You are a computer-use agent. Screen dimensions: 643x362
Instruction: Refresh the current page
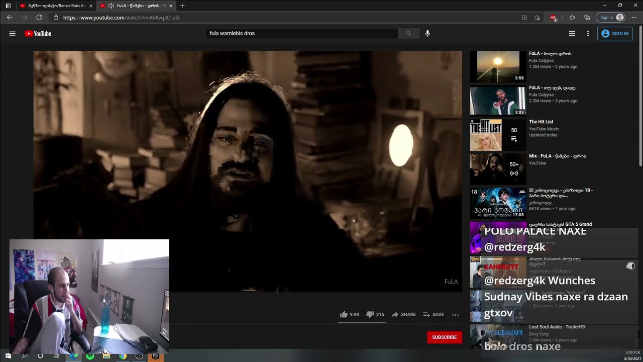coord(39,18)
